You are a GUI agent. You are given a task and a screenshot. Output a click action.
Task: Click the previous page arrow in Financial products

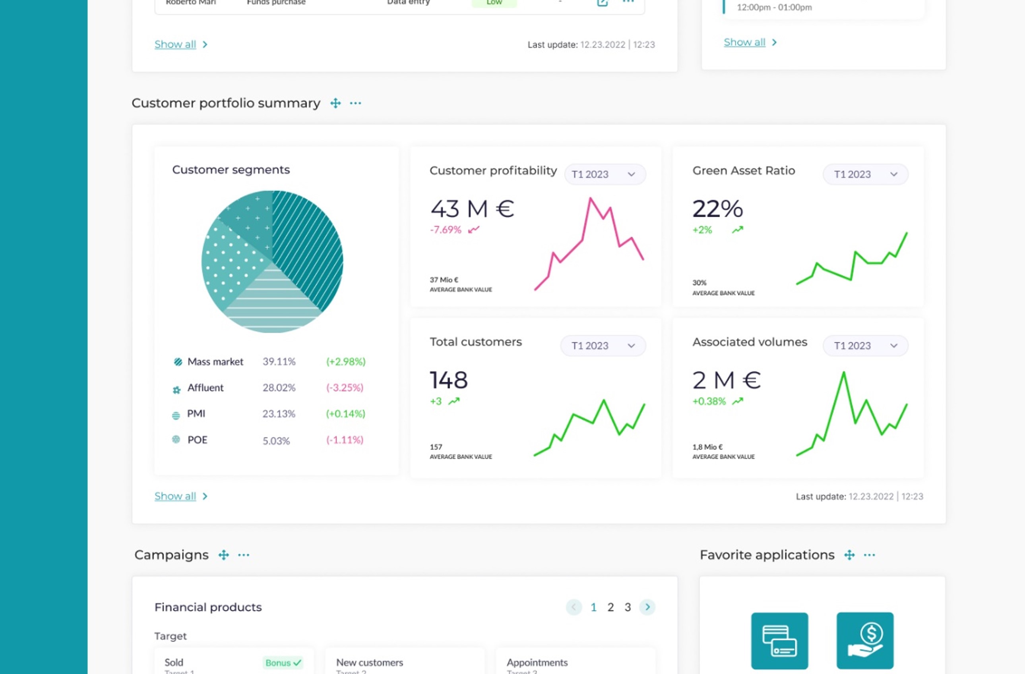[574, 607]
